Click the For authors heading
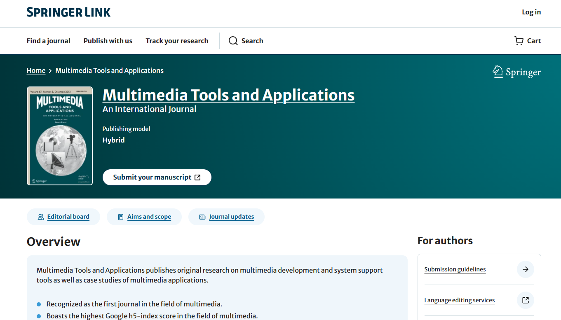This screenshot has width=561, height=320. click(x=445, y=241)
